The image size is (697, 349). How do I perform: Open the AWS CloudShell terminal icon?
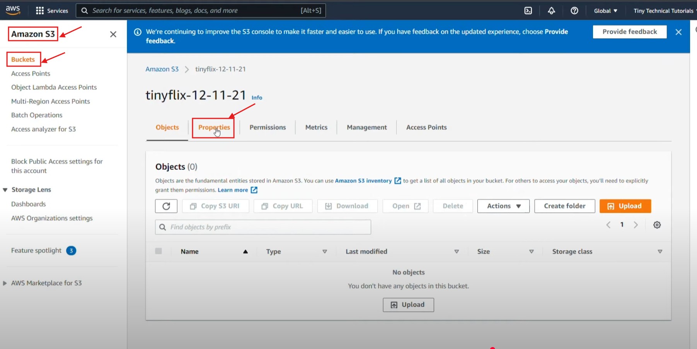pos(528,11)
